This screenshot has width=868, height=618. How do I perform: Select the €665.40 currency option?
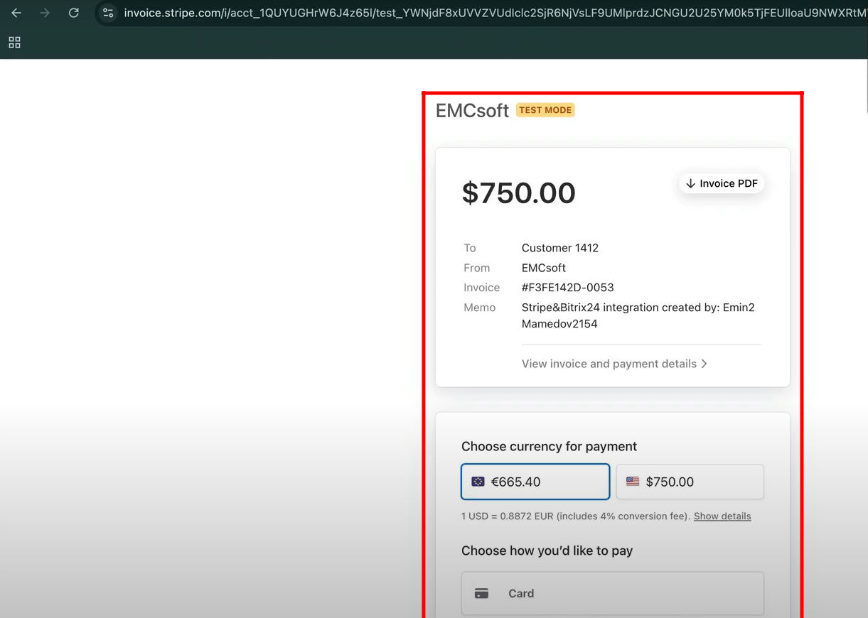point(535,482)
